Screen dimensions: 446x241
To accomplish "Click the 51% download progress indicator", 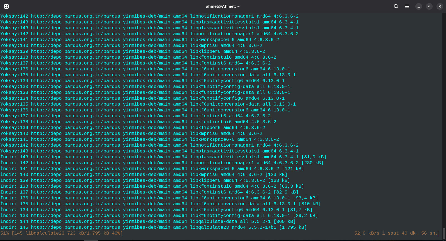I will coord(4,233).
